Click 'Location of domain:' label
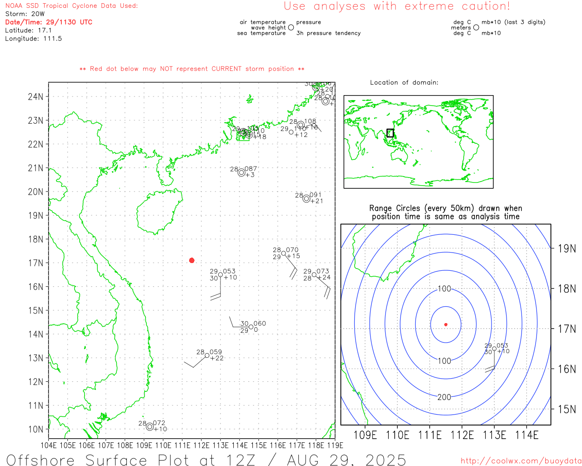 (404, 82)
